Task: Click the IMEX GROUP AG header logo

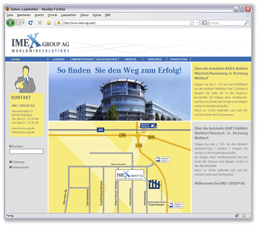Action: point(40,43)
